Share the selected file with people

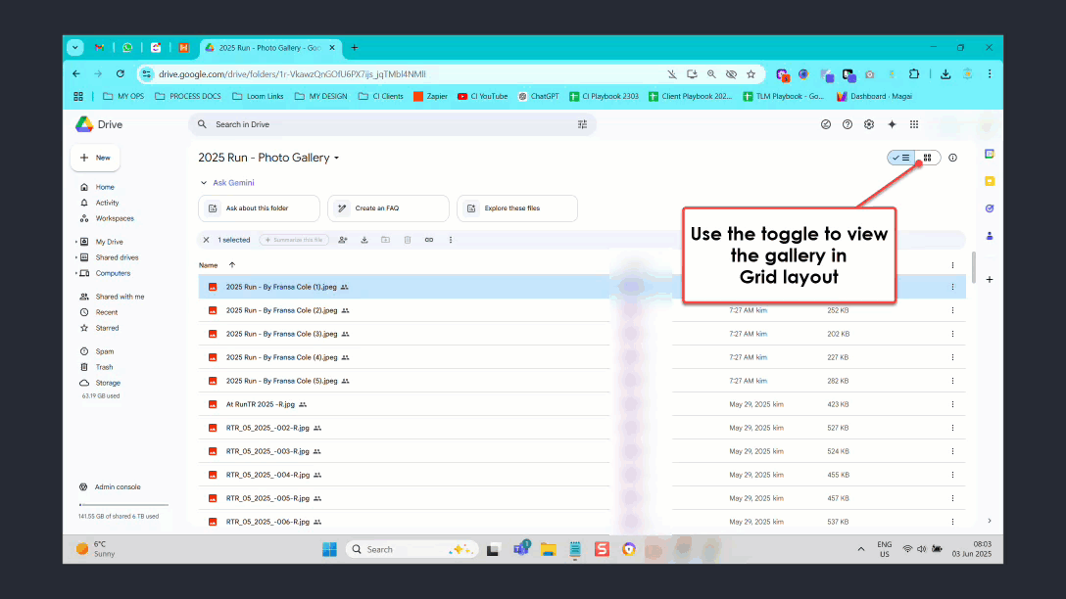point(343,240)
